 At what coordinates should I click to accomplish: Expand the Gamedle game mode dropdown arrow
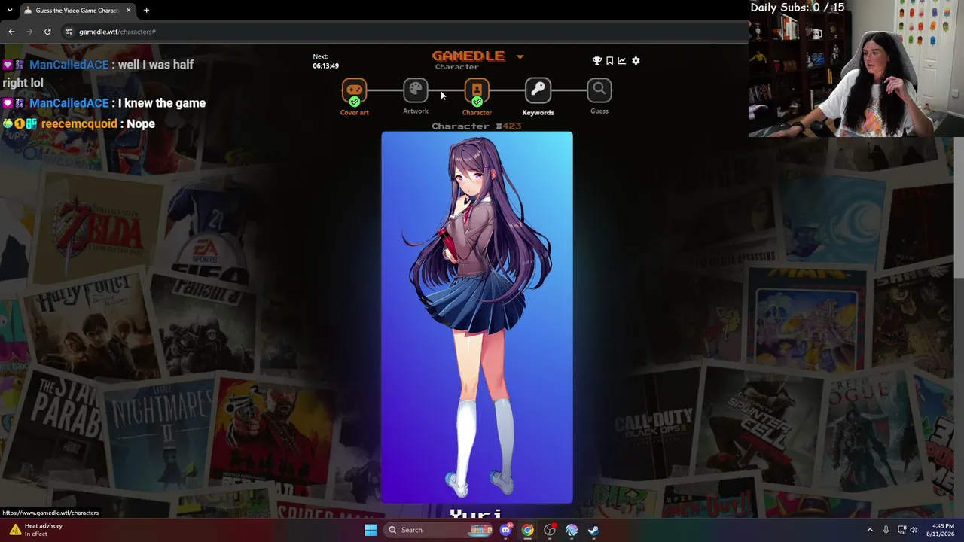coord(520,56)
